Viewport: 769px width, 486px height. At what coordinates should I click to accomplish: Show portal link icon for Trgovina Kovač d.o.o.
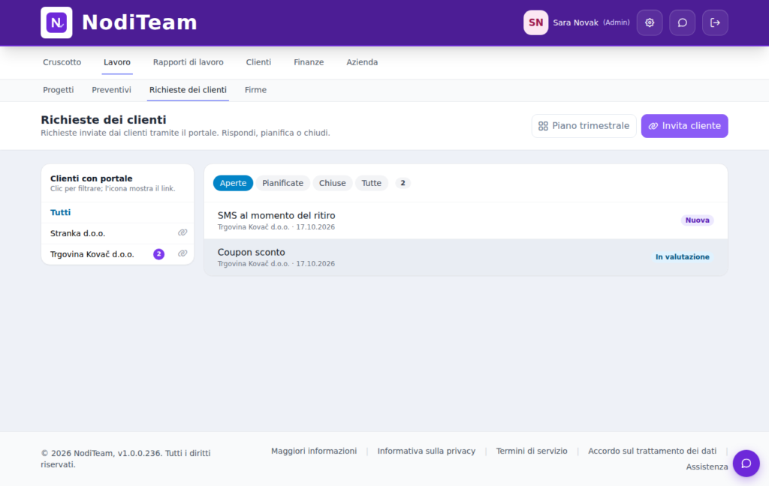(x=182, y=253)
